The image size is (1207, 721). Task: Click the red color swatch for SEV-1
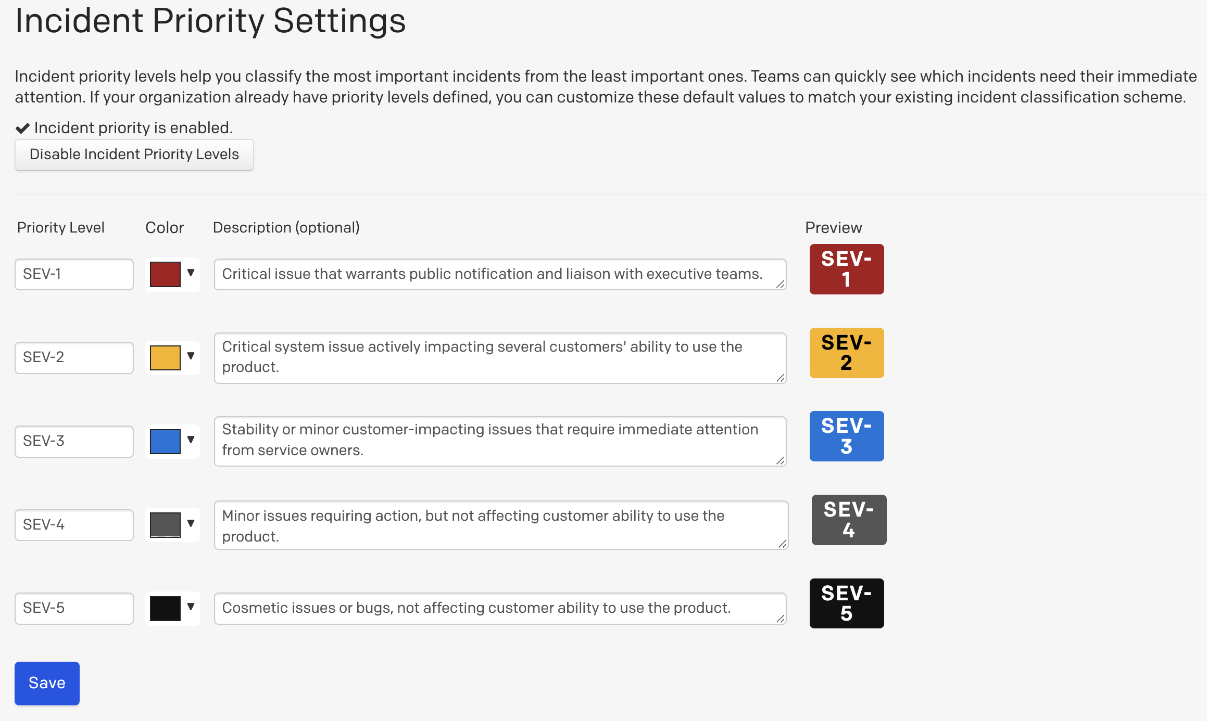165,274
